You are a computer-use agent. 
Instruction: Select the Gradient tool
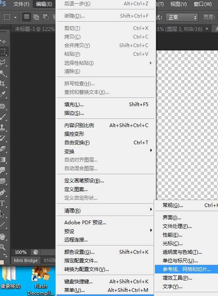3,159
